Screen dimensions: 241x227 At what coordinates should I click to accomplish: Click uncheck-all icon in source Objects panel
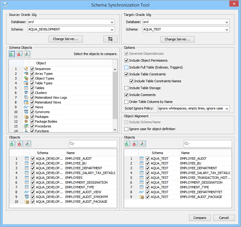tap(20, 144)
